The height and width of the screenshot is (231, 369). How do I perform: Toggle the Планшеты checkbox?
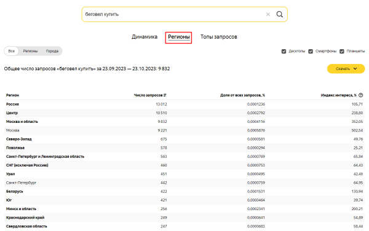click(x=342, y=51)
